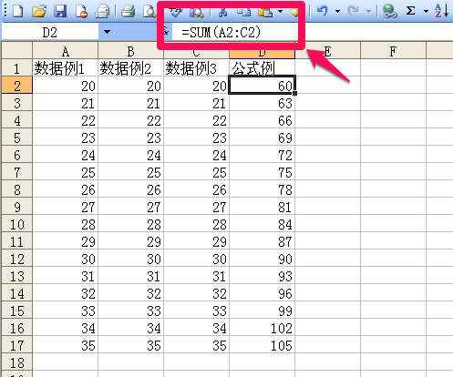Open Print Preview magnifier icon

(x=149, y=11)
